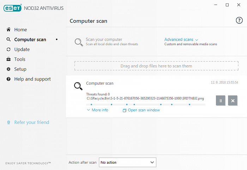Click the Refer your friend link

pyautogui.click(x=32, y=122)
